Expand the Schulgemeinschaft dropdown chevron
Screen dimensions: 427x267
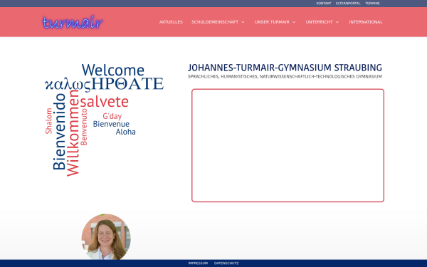pos(243,22)
